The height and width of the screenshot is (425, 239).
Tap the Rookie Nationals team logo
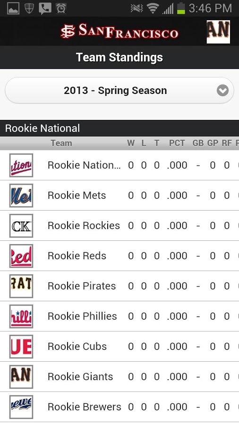[x=21, y=165]
